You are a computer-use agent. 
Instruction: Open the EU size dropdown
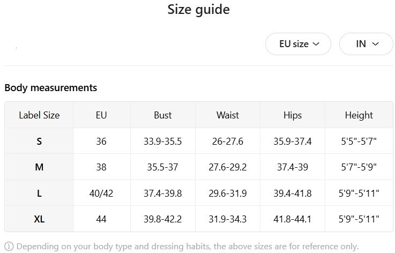tap(299, 44)
